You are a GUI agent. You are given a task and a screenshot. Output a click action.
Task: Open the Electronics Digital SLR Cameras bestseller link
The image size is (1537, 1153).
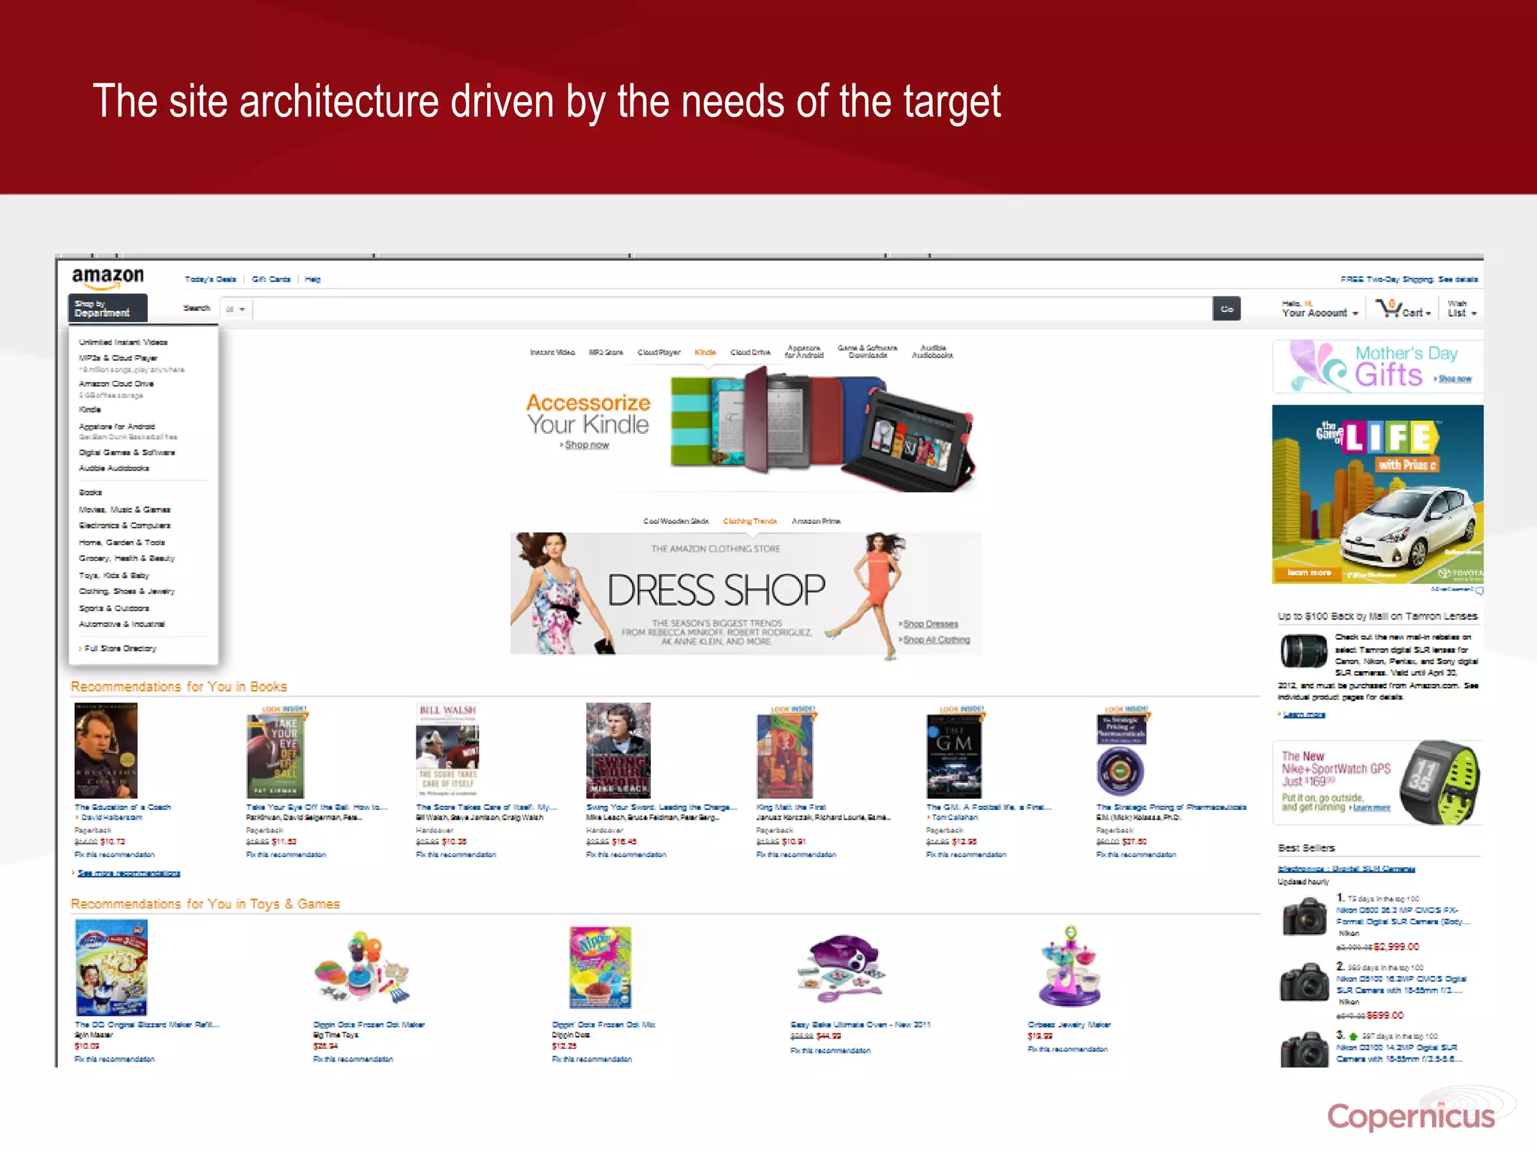pos(1346,869)
